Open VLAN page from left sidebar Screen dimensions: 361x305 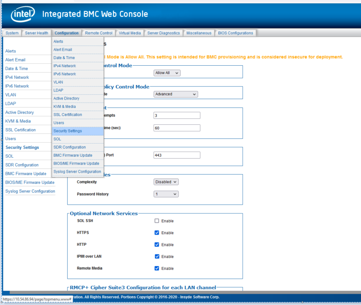11,95
